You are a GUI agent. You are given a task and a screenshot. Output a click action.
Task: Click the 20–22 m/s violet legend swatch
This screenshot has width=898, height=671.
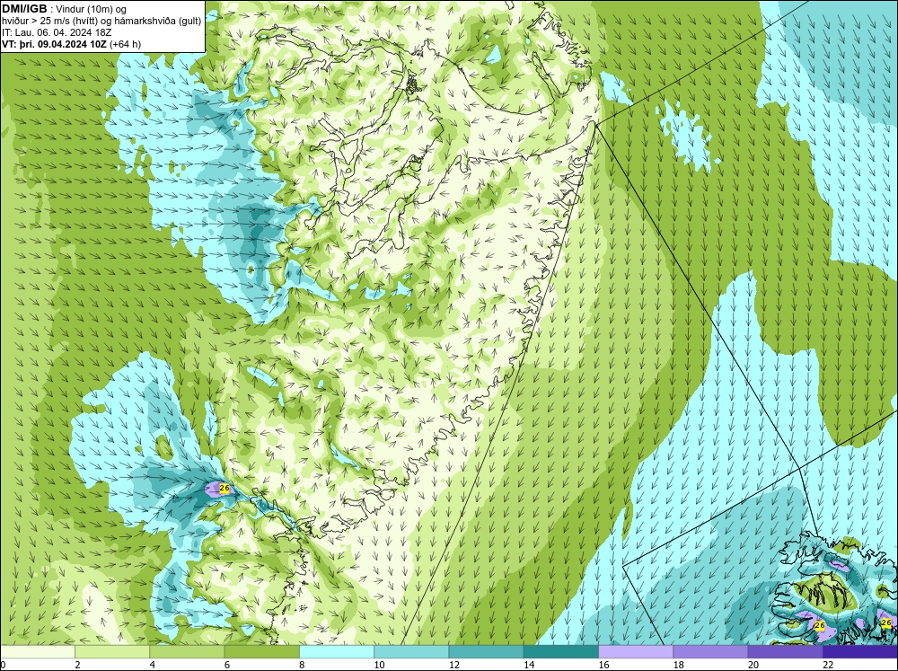pos(785,652)
